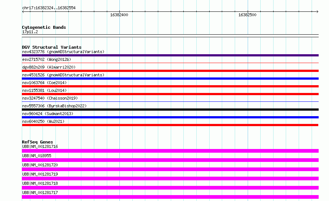
Task: Click the magenta UBB|NM_018955 gene bar
Action: pyautogui.click(x=170, y=160)
